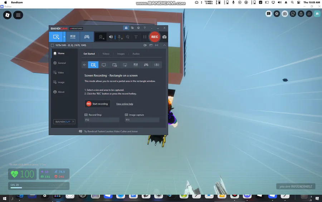This screenshot has height=202, width=322.
Task: Open the Bandicam menu in the menu bar
Action: 17,2
